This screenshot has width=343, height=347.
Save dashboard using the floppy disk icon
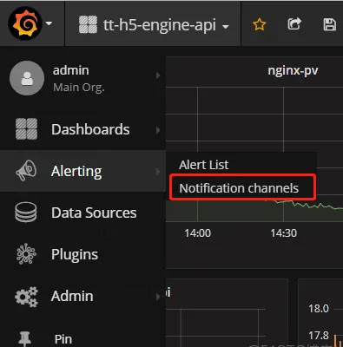329,24
